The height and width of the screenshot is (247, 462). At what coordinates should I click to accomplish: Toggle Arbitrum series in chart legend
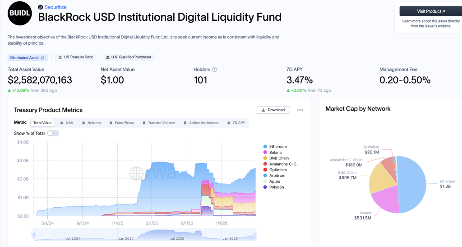(274, 175)
